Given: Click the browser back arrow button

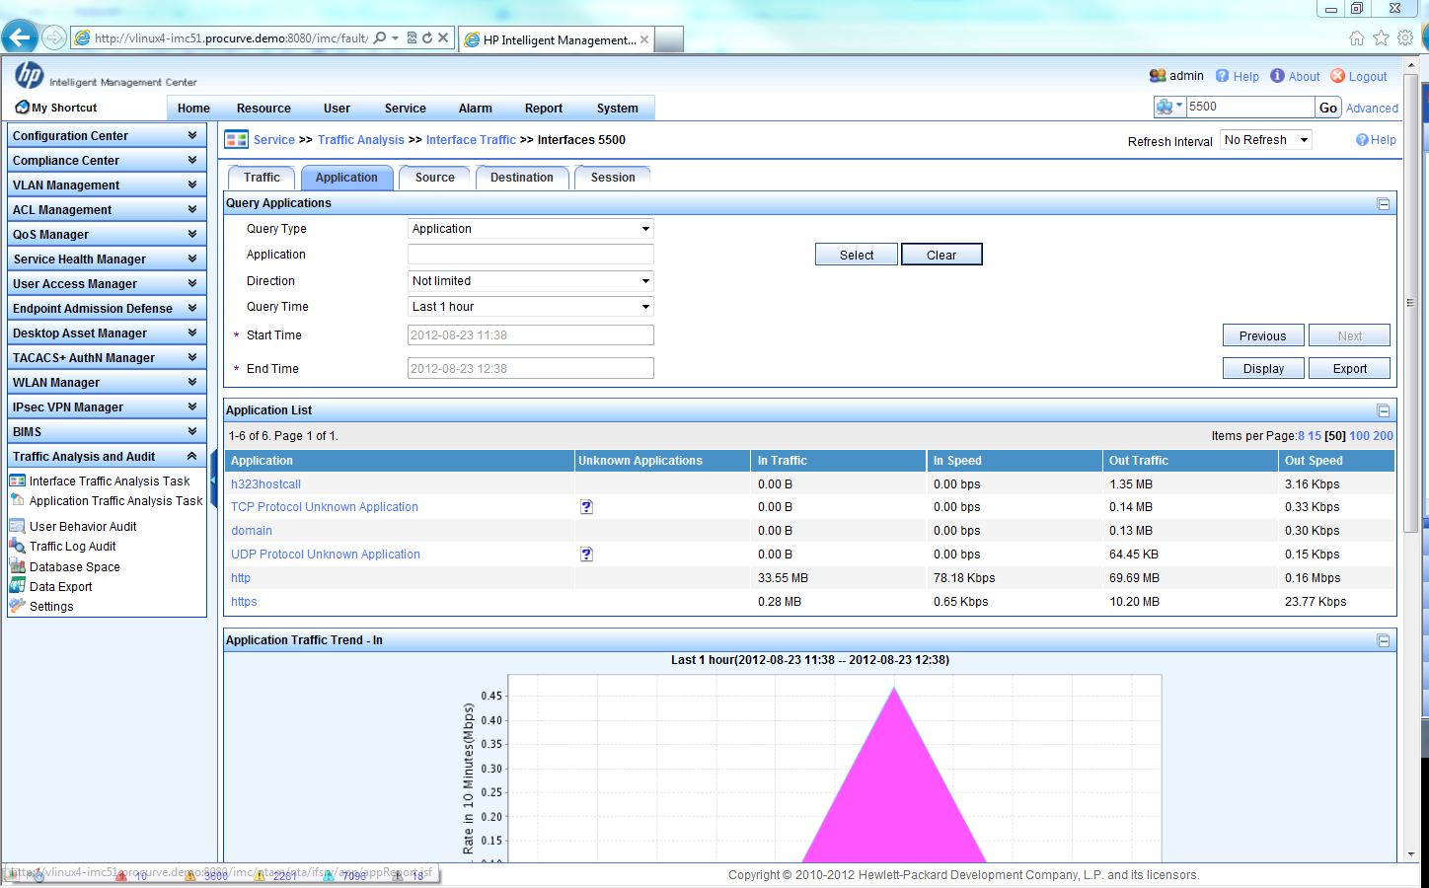Looking at the screenshot, I should (x=20, y=37).
